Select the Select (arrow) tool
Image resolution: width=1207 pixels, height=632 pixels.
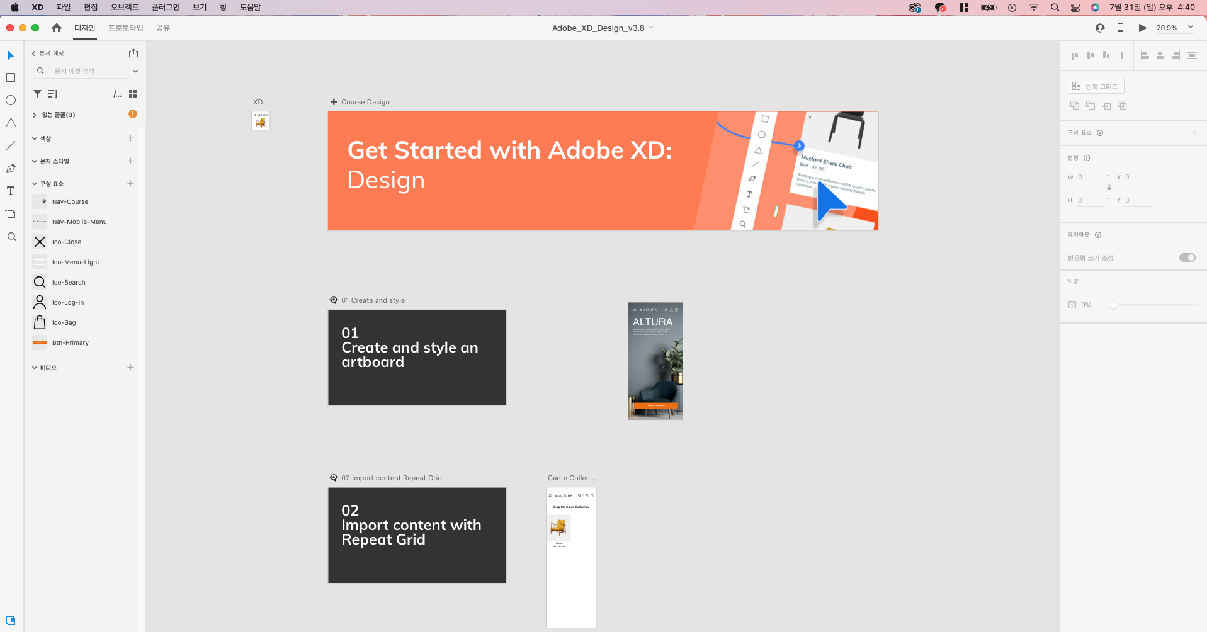pyautogui.click(x=11, y=55)
